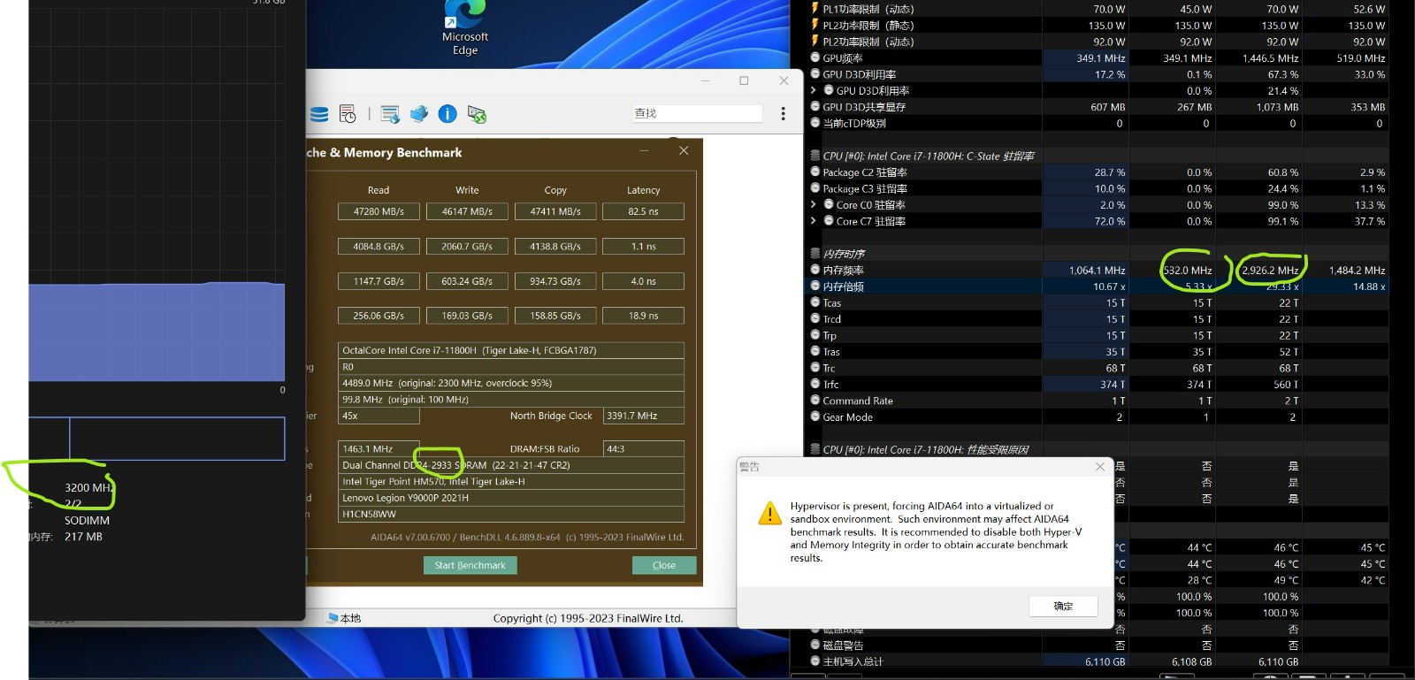Click the document with globe toolbar icon
Viewport: 1415px width, 680px height.
pos(390,114)
